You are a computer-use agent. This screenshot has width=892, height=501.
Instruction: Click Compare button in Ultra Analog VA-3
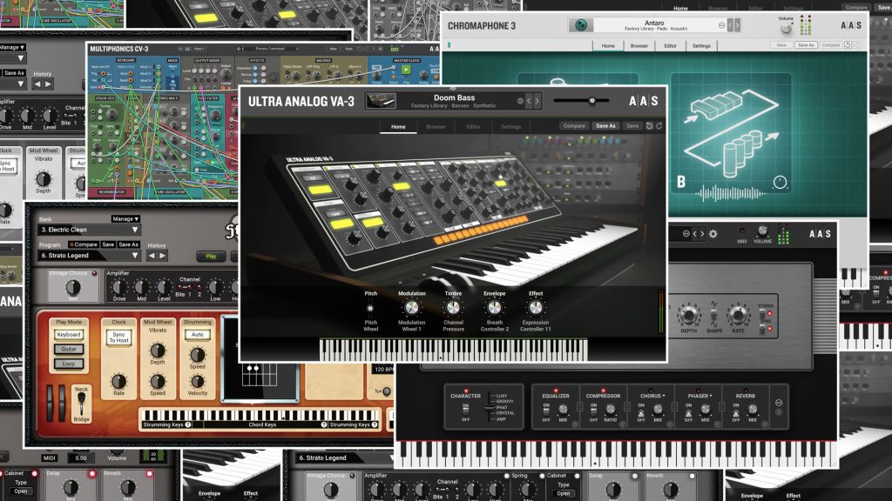(x=574, y=125)
